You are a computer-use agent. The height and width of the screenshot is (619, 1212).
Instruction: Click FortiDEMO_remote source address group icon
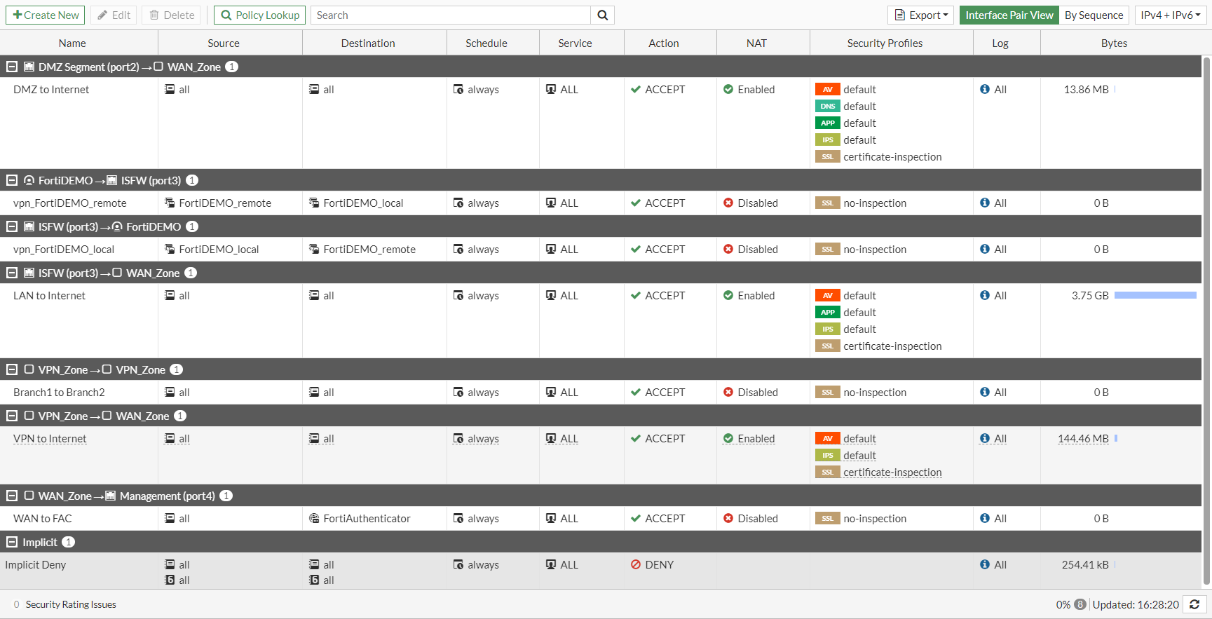click(x=170, y=203)
